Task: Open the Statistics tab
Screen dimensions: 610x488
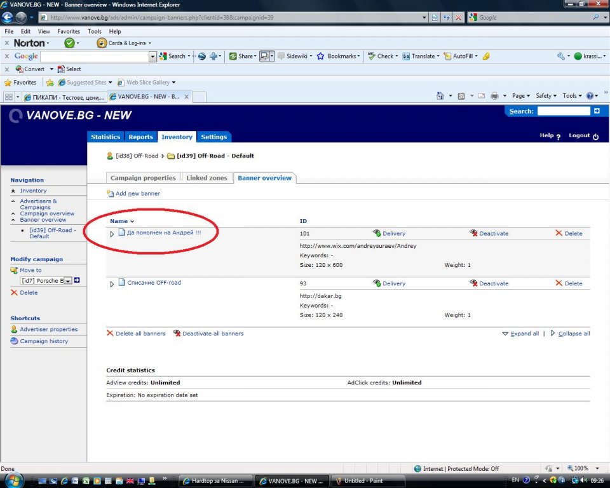Action: click(105, 137)
